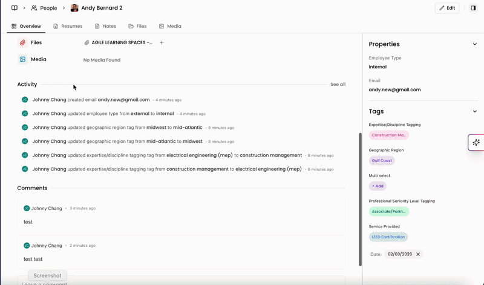Image resolution: width=484 pixels, height=285 pixels.
Task: Click the Resumes tab document icon
Action: [56, 26]
